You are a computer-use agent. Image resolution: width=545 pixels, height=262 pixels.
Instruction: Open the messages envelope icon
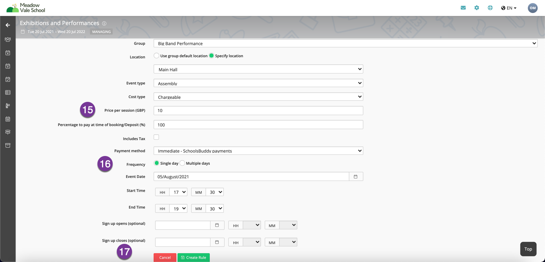click(x=463, y=8)
